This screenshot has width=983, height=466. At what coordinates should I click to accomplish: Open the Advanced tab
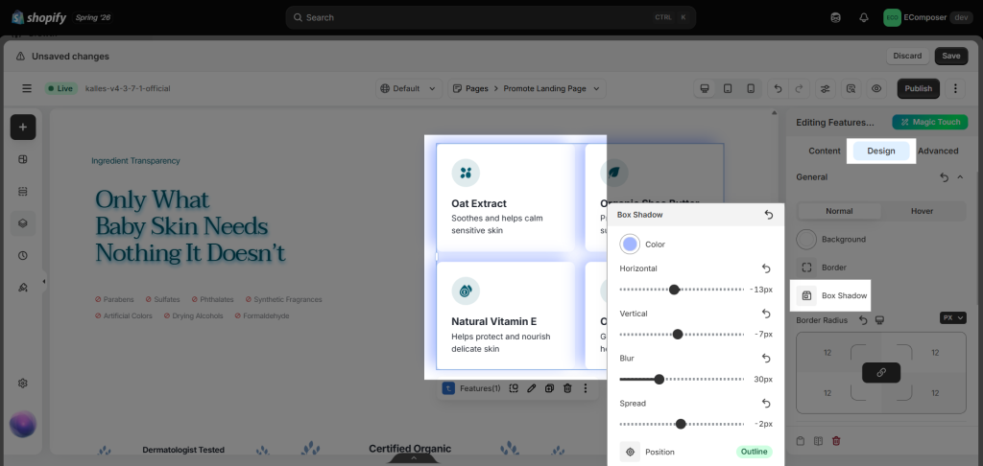coord(938,151)
